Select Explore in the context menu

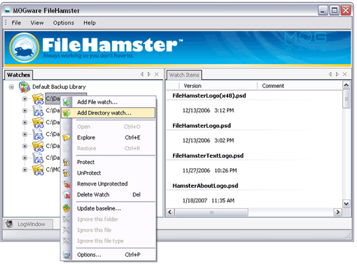(108, 138)
